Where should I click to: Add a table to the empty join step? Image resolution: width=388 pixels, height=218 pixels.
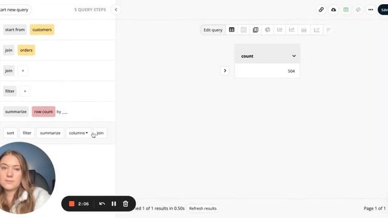coord(23,71)
